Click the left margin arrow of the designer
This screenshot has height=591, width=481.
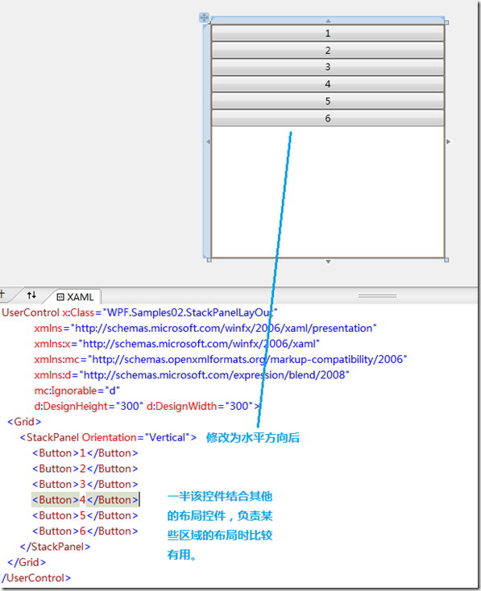pyautogui.click(x=208, y=142)
